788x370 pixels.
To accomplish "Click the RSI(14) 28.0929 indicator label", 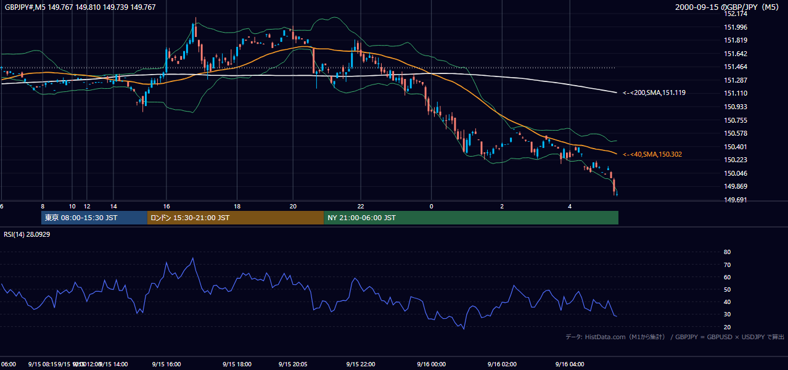I will coord(27,234).
